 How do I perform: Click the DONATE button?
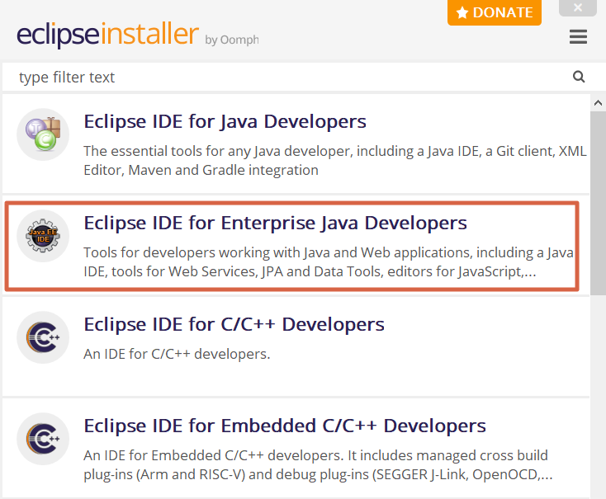(x=495, y=12)
